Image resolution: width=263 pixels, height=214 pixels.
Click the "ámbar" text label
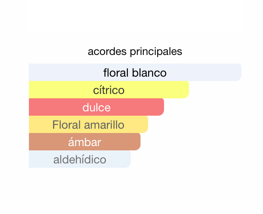click(85, 142)
